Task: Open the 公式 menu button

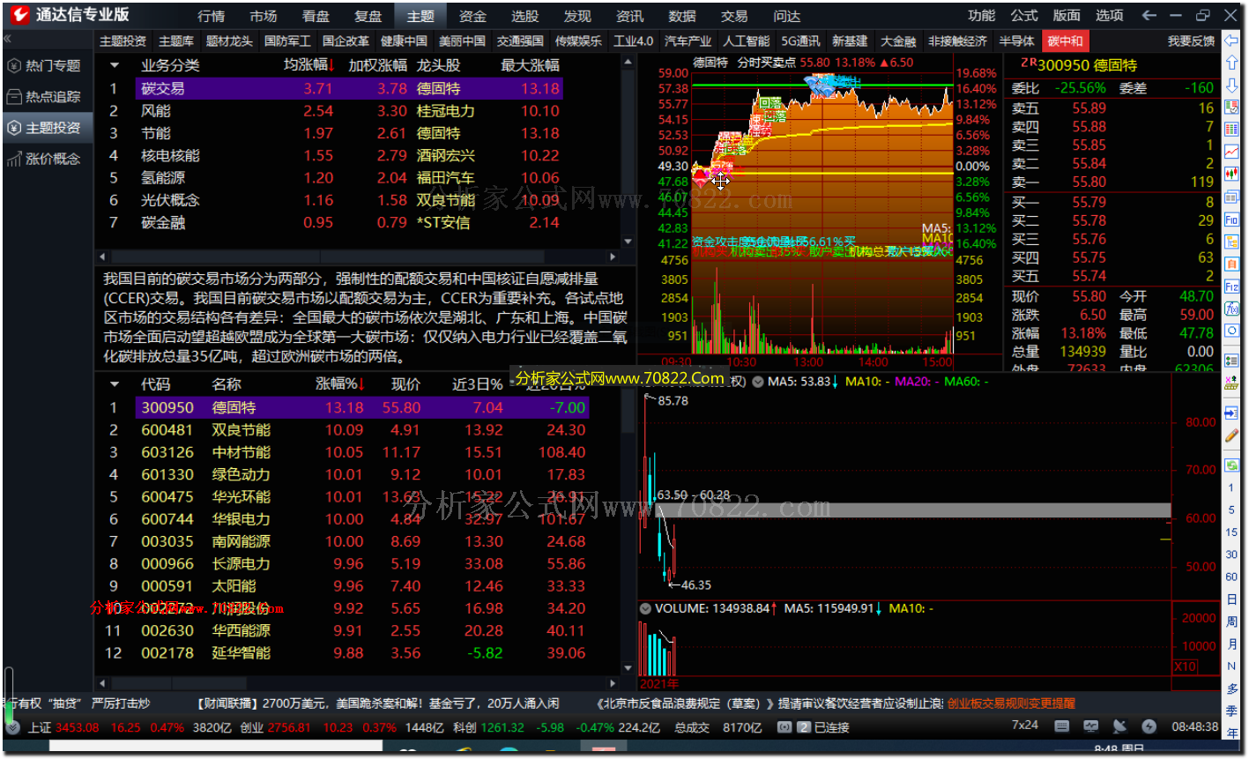Action: 1024,15
